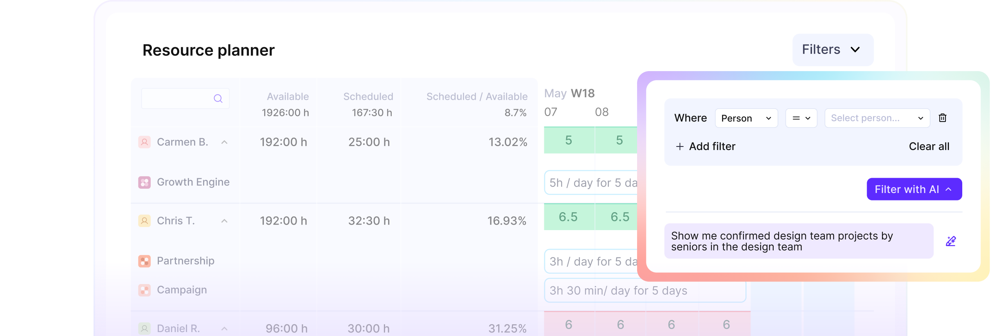Delete filter with trash icon
Screen dimensions: 1001x336
pyautogui.click(x=942, y=118)
